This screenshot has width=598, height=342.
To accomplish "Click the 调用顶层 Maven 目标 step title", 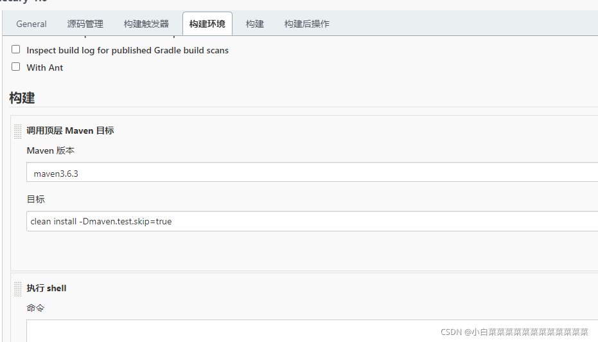I will 70,130.
